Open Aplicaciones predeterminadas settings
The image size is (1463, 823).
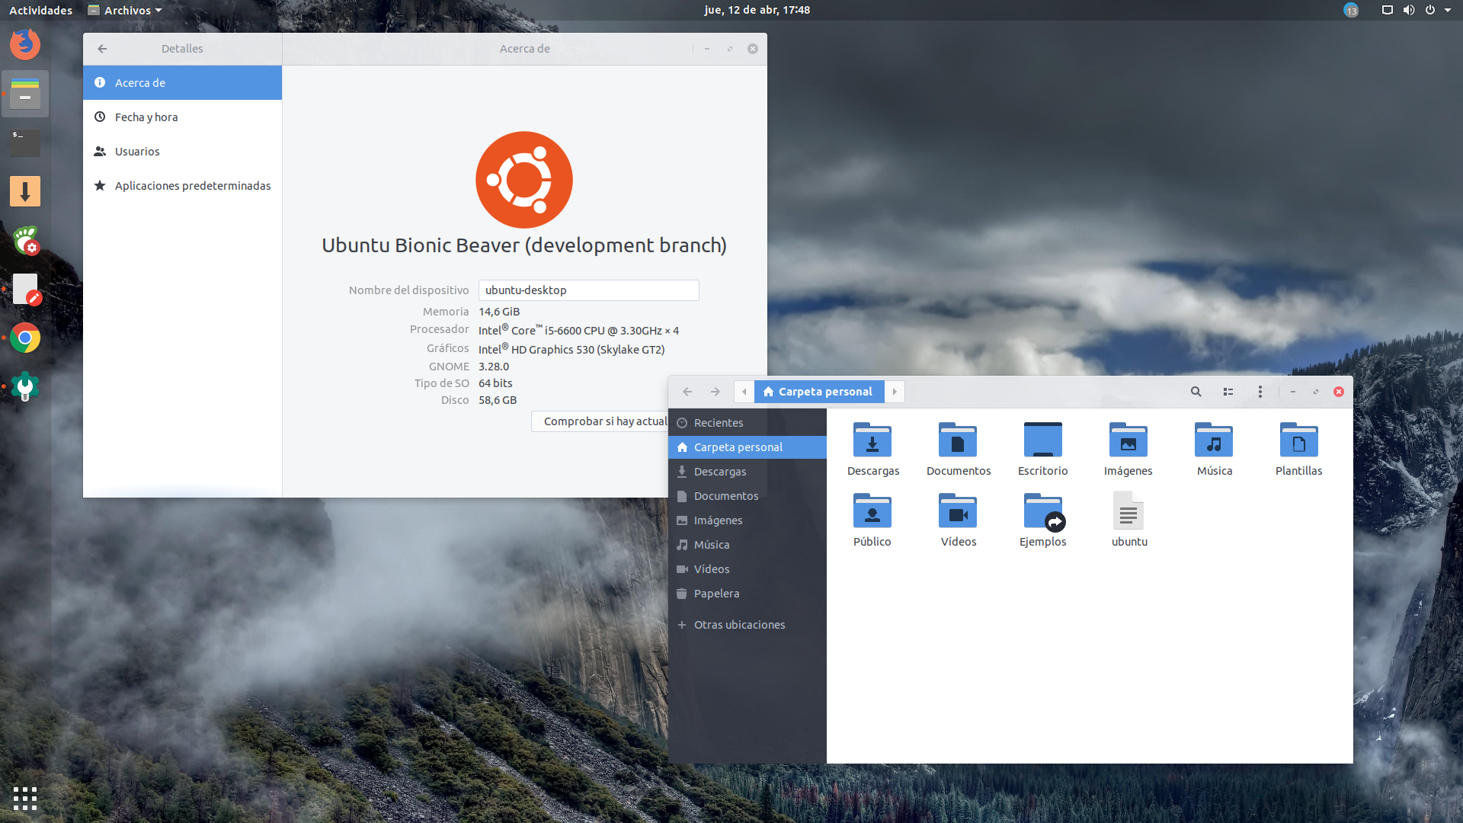[x=193, y=185]
